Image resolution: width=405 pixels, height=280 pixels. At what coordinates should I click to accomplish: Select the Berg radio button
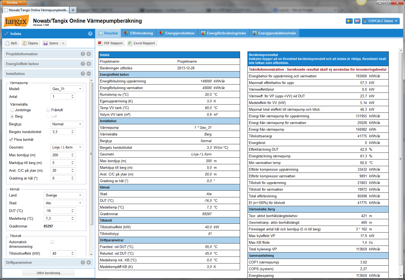(12, 116)
